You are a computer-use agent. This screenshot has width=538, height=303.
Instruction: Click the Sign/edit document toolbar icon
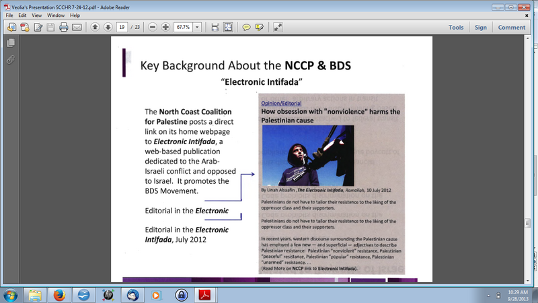(x=38, y=27)
